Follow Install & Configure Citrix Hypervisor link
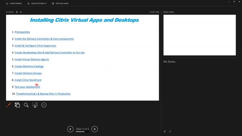242x136 pixels. 35,46
